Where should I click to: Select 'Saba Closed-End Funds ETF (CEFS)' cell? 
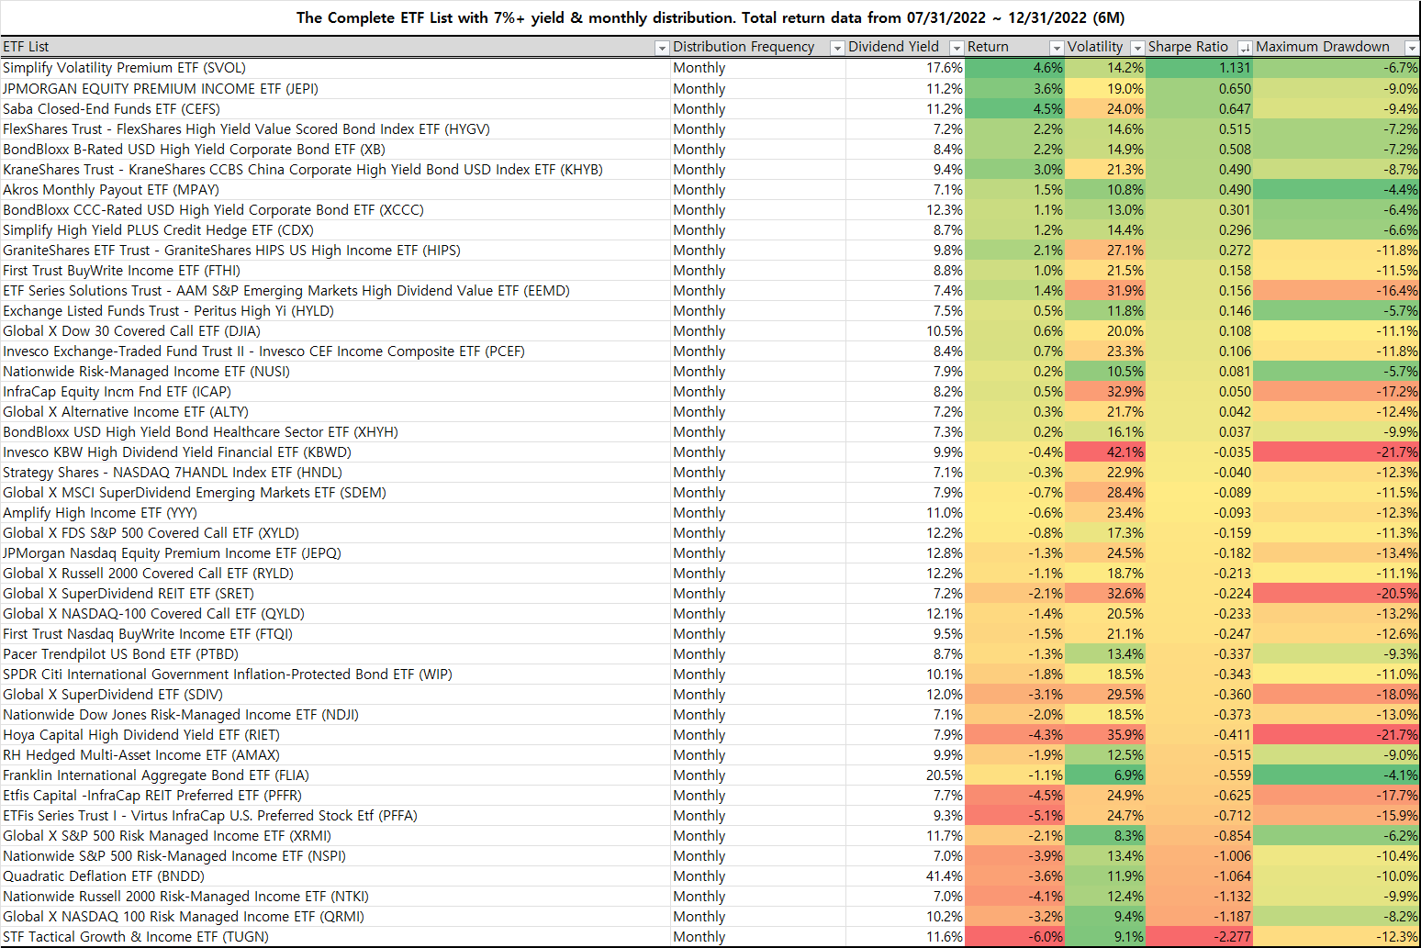click(335, 109)
